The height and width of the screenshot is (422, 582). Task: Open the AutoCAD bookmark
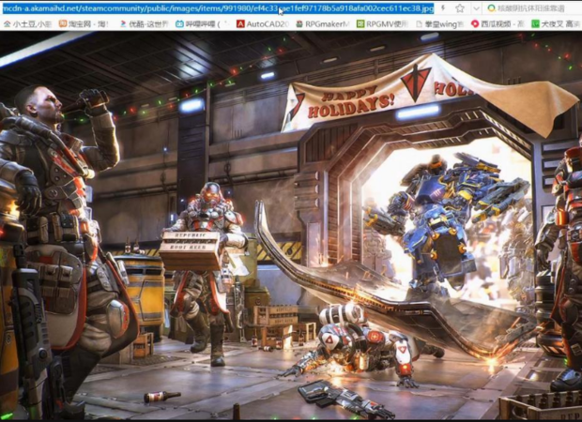(263, 24)
